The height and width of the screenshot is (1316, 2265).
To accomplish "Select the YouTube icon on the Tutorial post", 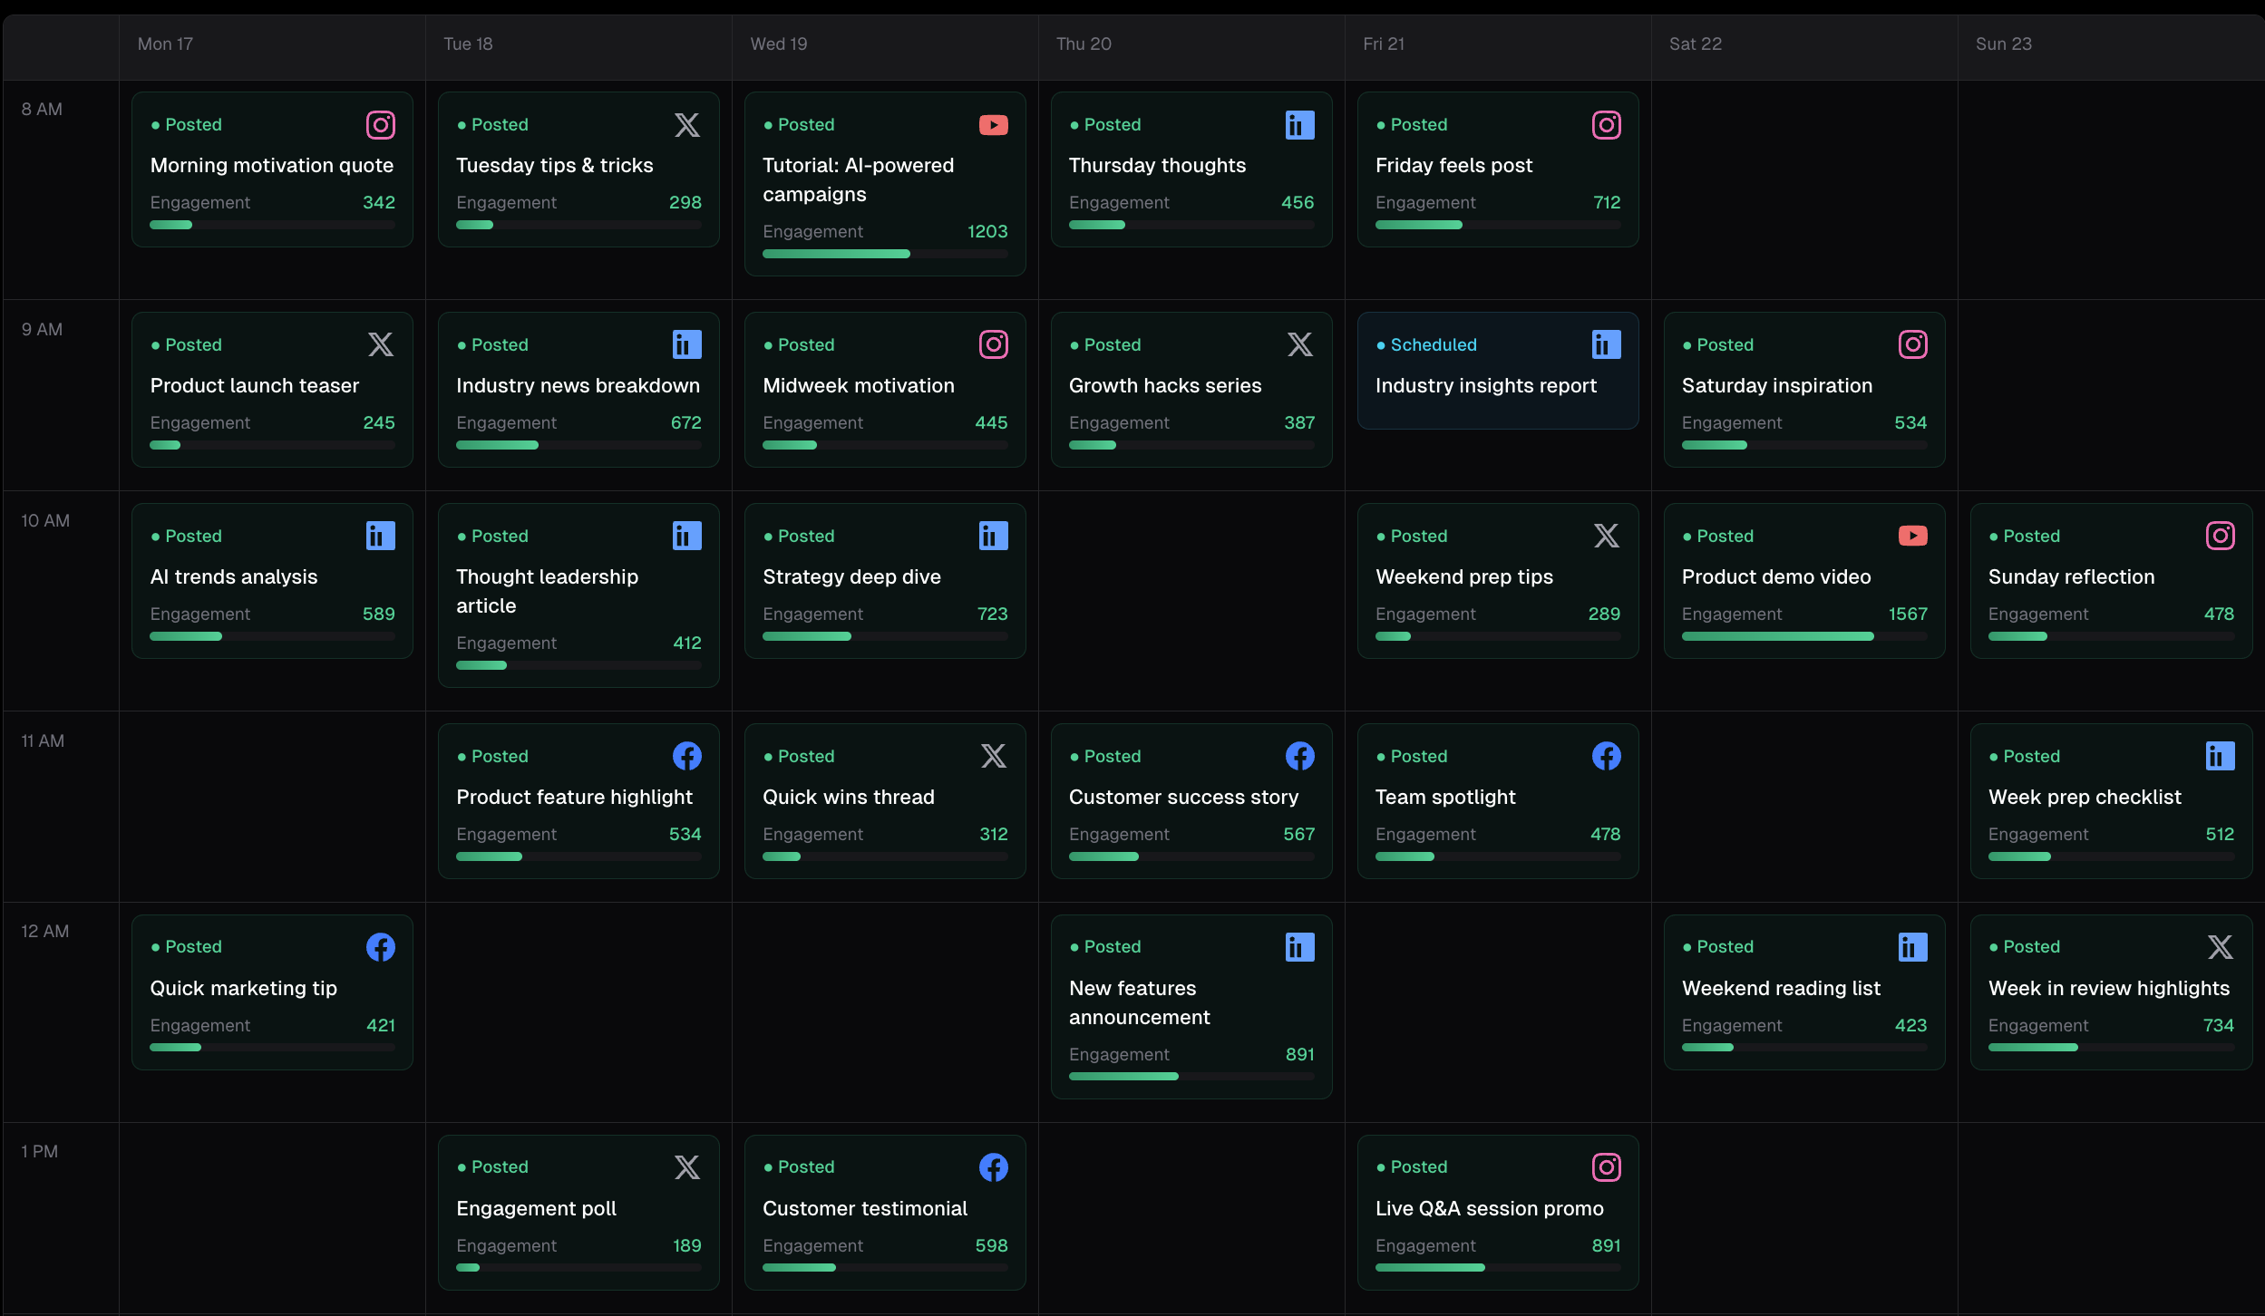I will tap(993, 125).
